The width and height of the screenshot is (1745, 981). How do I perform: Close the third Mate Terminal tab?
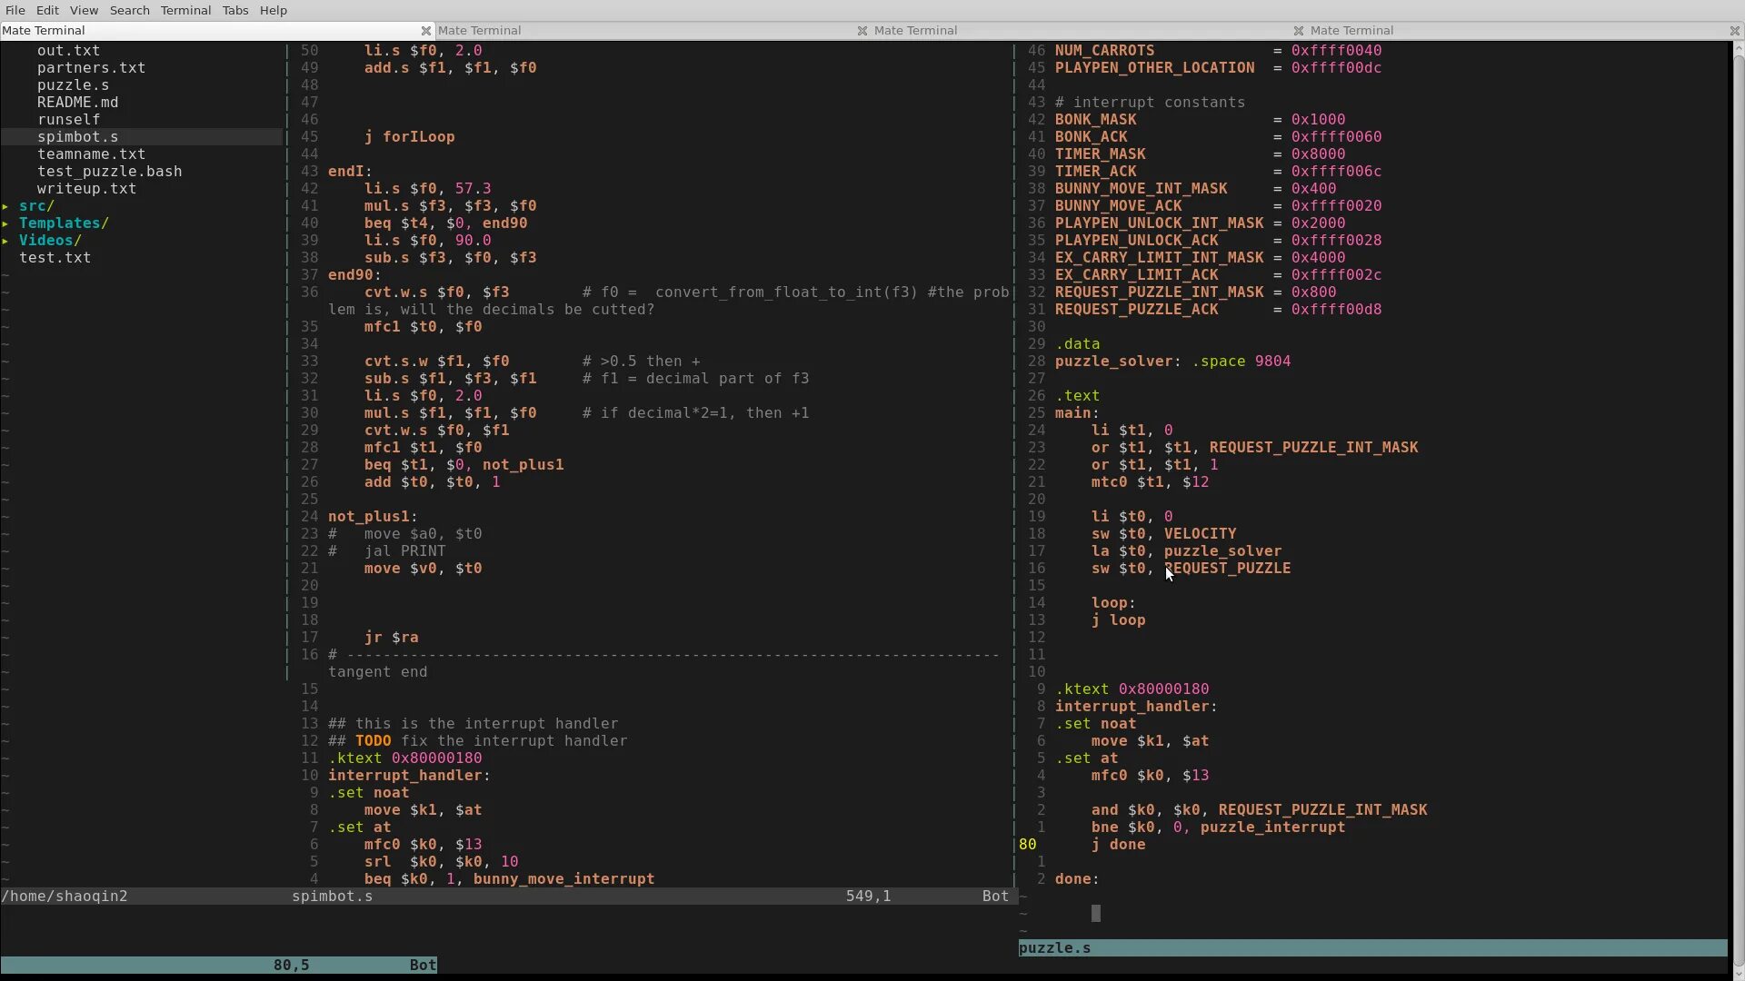(1298, 31)
